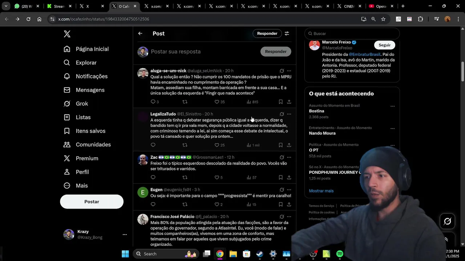The width and height of the screenshot is (465, 261).
Task: Click the Buscar search field
Action: click(352, 33)
